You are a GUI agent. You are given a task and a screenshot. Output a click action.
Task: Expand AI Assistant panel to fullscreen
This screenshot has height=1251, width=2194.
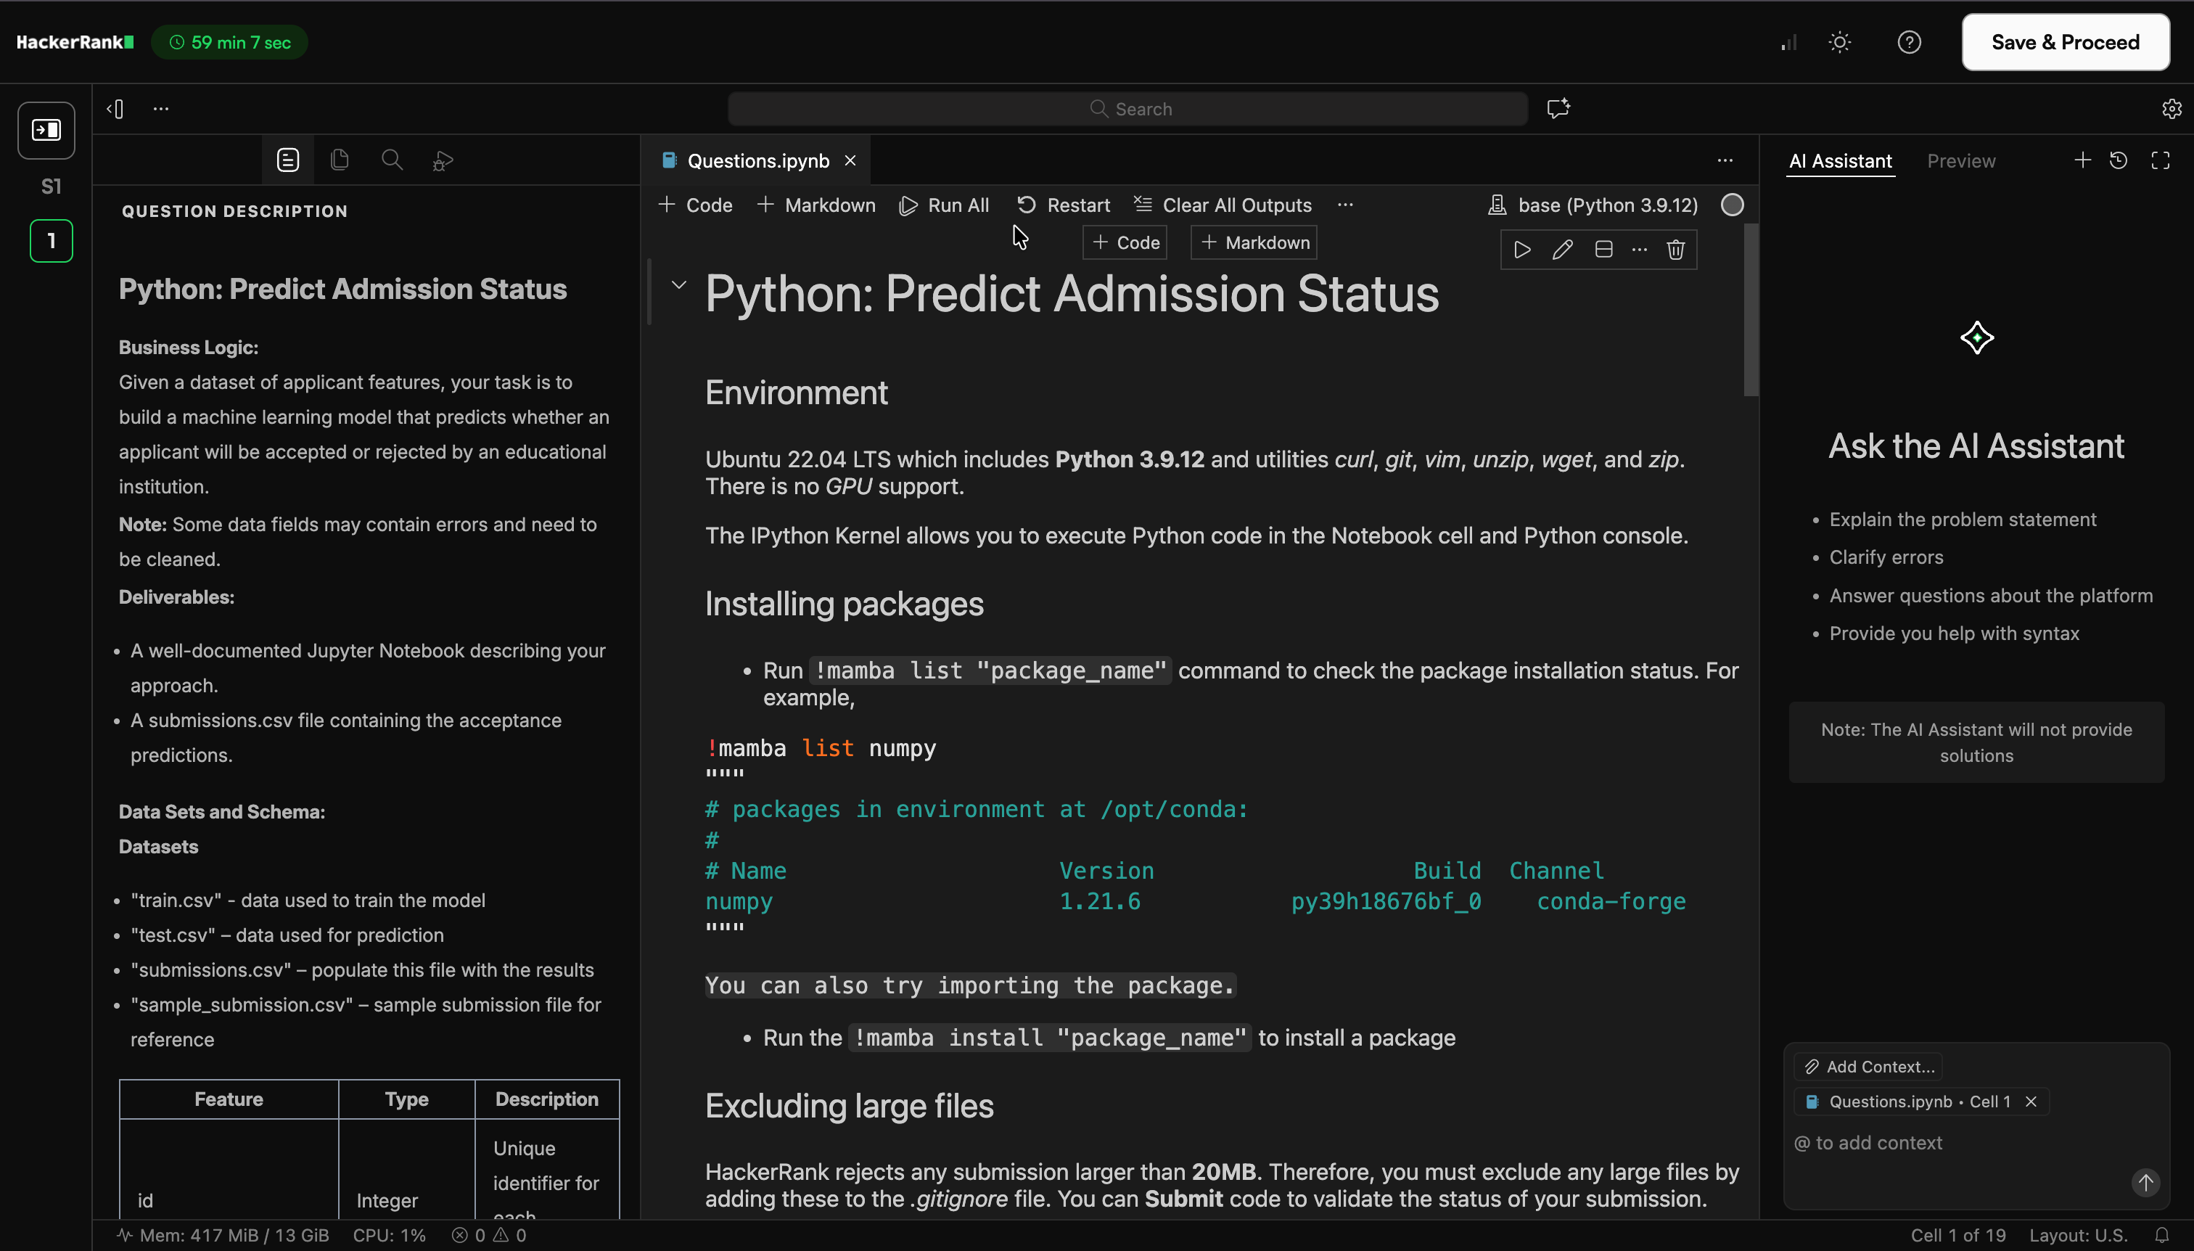[2160, 160]
